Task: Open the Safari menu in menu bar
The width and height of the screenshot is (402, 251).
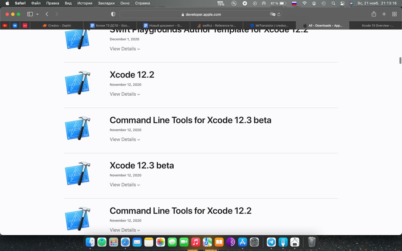Action: 20,3
